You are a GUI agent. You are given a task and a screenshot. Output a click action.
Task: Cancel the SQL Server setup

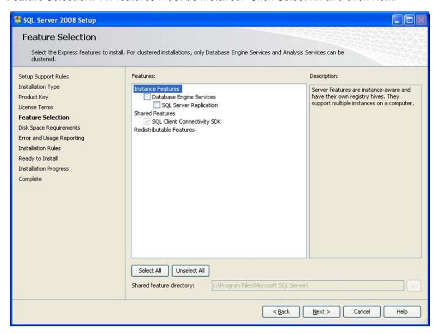[362, 312]
